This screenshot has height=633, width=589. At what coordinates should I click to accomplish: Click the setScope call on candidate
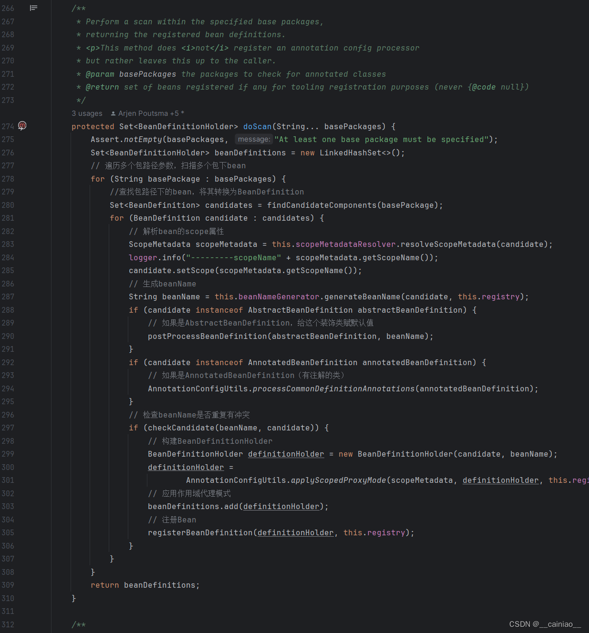click(x=196, y=270)
